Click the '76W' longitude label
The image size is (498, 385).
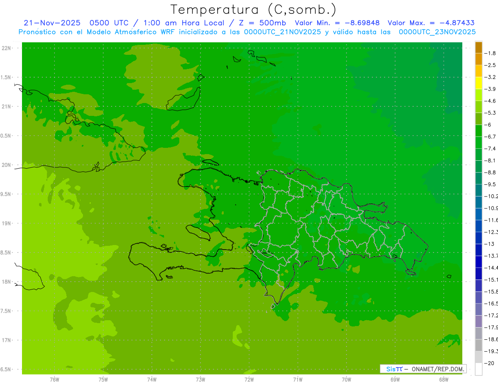coord(54,380)
